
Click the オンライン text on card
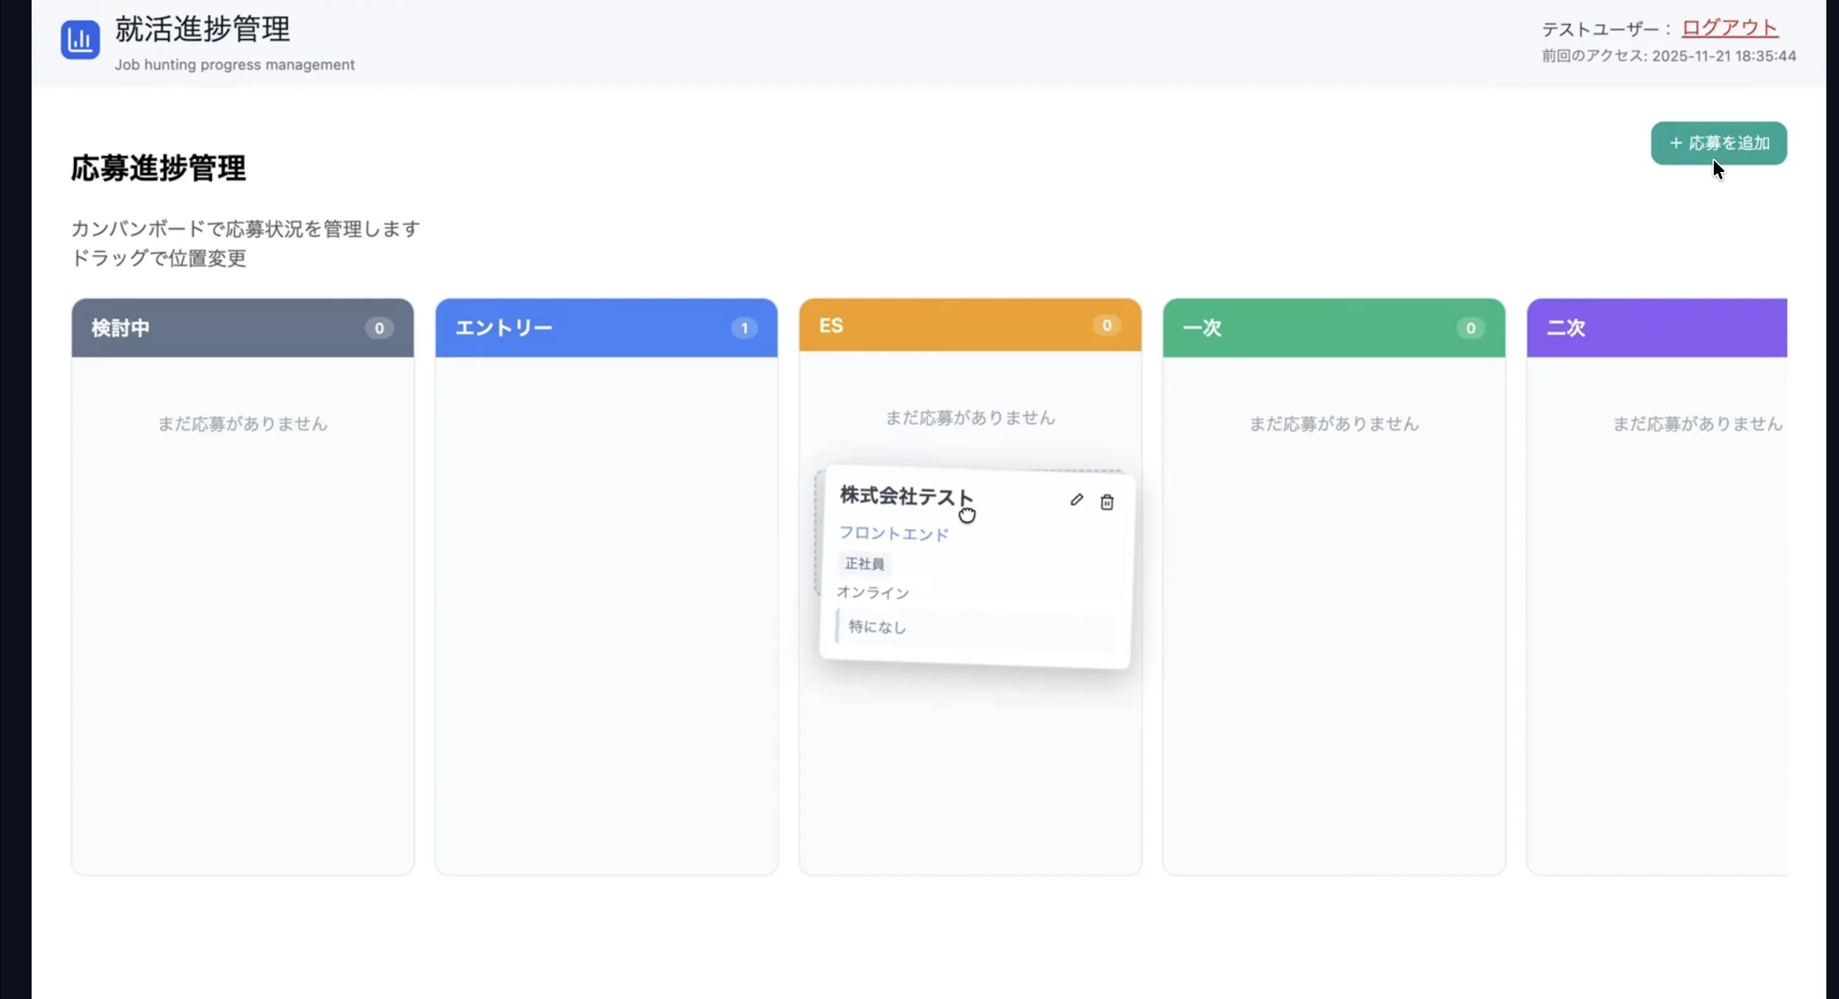[x=872, y=592]
